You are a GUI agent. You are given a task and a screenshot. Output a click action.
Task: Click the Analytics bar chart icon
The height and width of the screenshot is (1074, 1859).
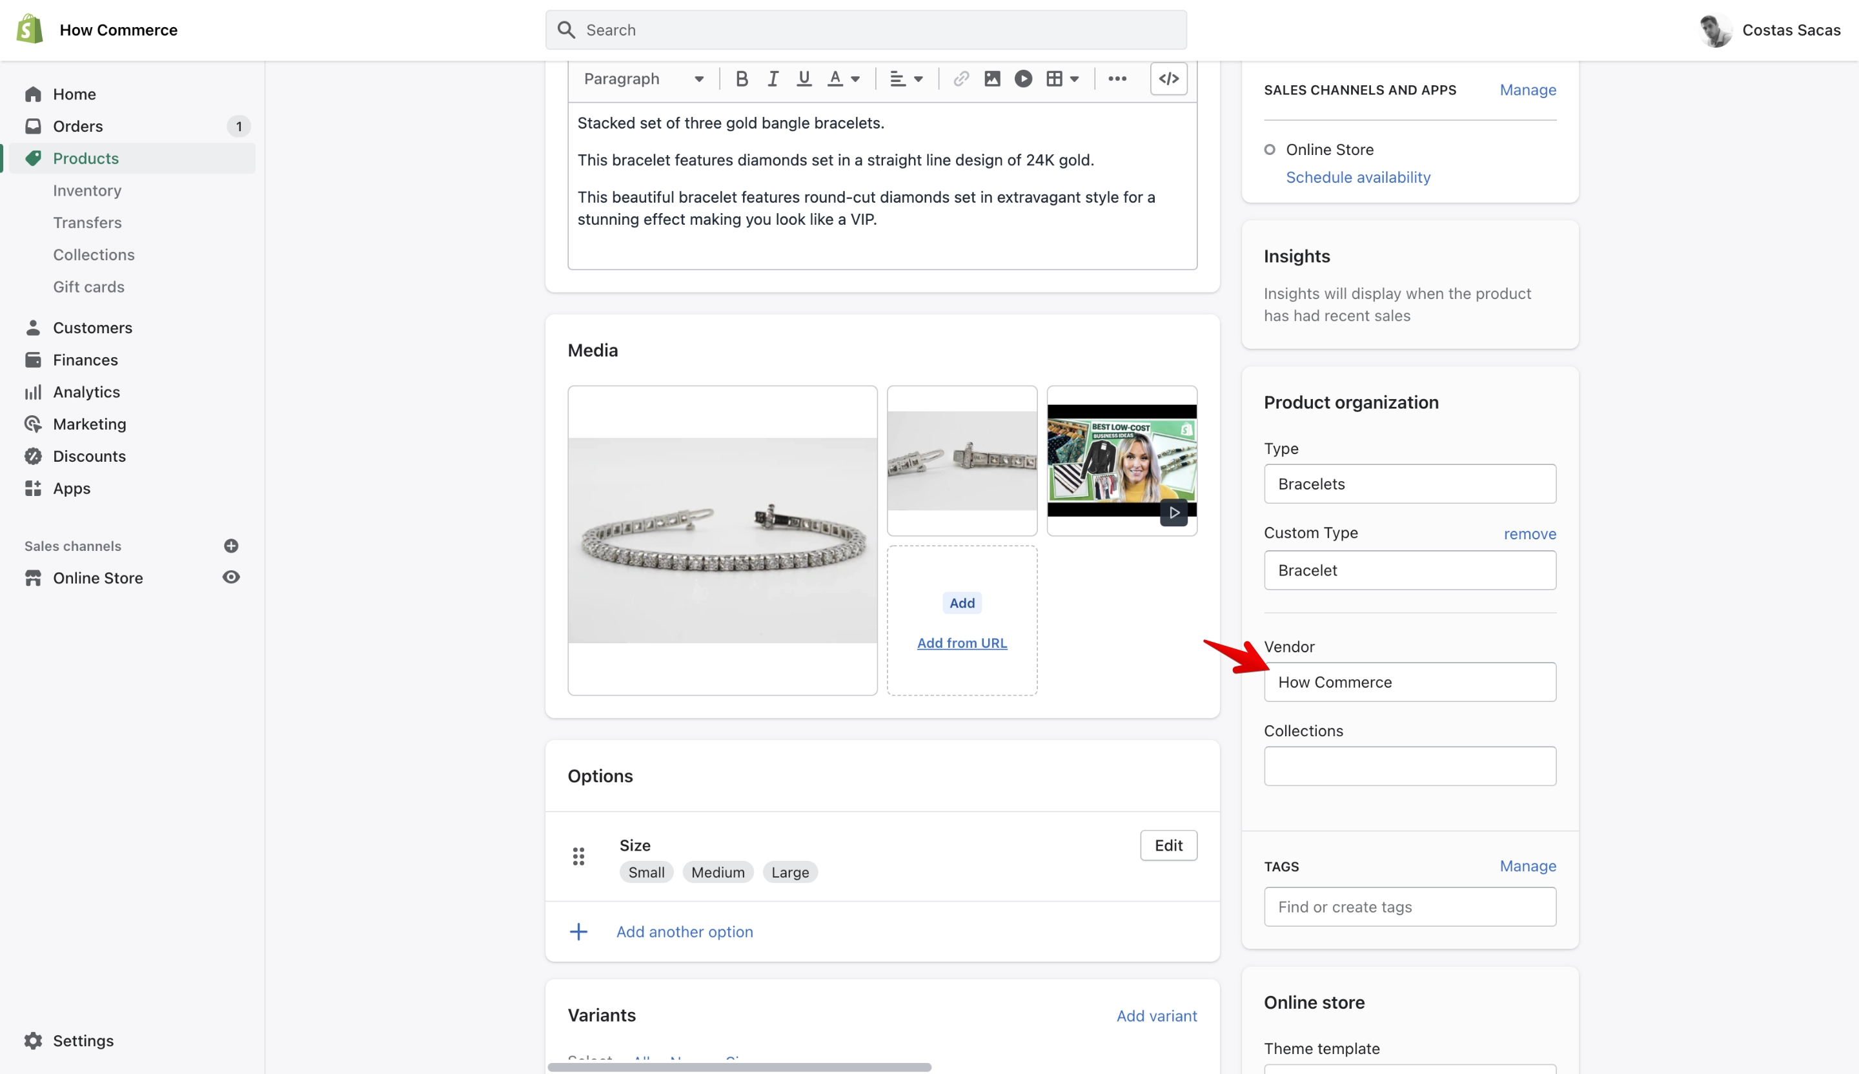pos(33,391)
